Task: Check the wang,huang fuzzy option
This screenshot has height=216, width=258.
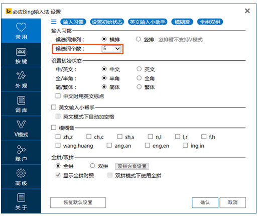Action: [58, 145]
